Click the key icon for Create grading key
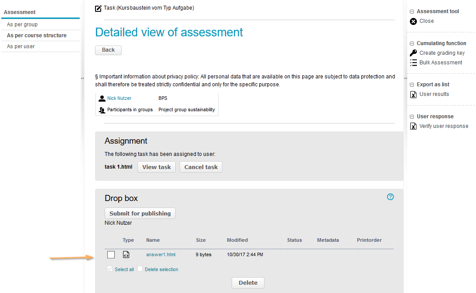 413,53
